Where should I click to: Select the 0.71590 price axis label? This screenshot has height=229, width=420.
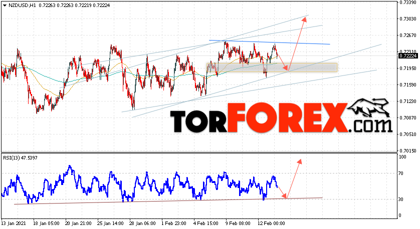click(x=408, y=85)
